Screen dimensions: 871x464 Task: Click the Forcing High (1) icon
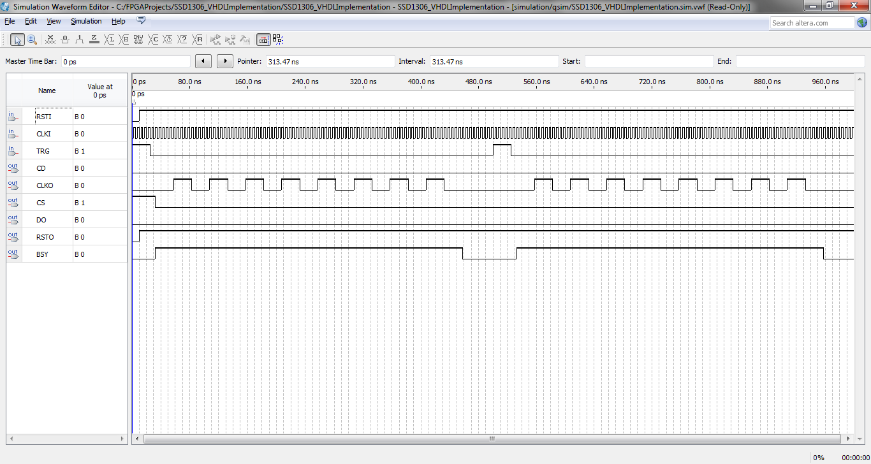[80, 40]
